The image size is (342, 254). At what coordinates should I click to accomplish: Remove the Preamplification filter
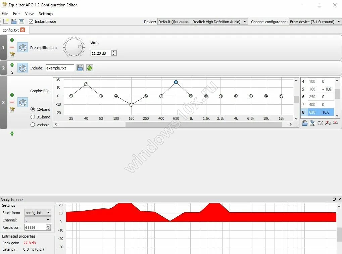coord(12,47)
